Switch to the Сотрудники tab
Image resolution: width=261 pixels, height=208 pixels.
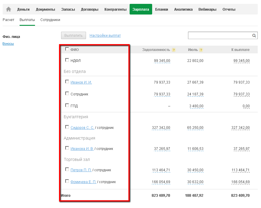pyautogui.click(x=50, y=20)
